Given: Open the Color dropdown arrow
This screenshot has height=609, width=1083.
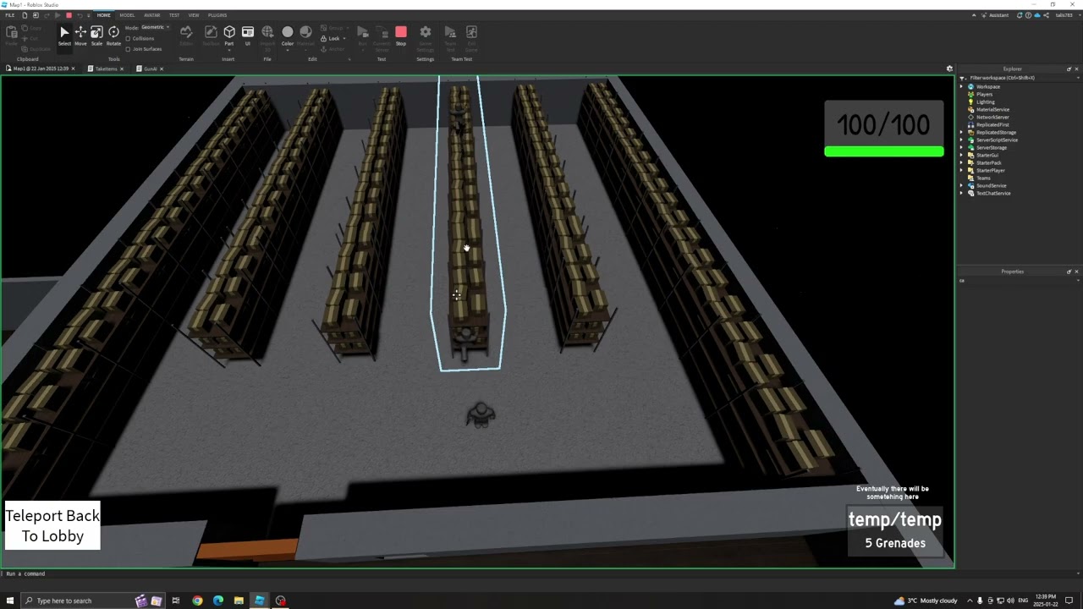Looking at the screenshot, I should (x=288, y=49).
